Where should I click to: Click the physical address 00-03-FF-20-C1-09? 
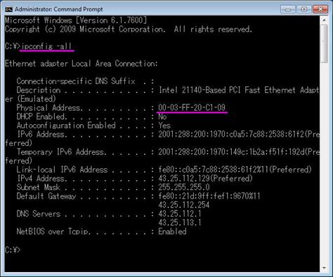pyautogui.click(x=192, y=108)
